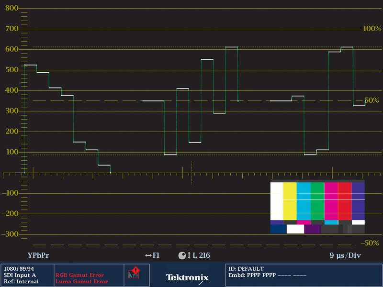Click the yellow bar in picture thumbnail

(290, 201)
